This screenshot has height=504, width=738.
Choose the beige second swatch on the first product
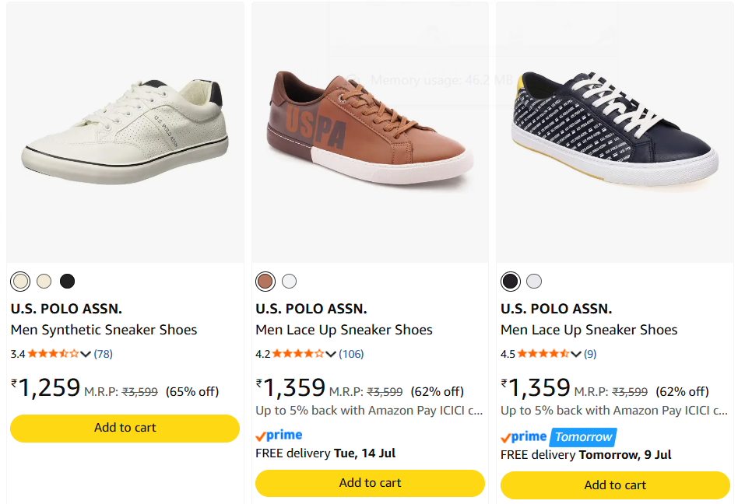(44, 281)
